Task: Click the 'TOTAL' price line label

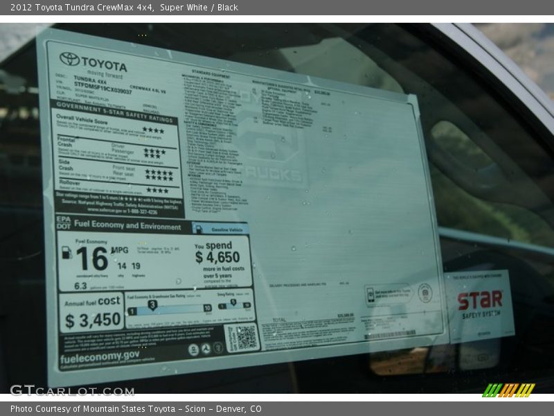Action: (279, 320)
